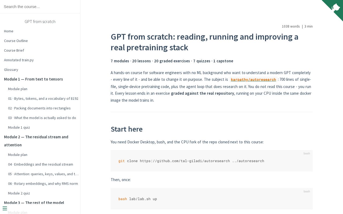Open lesson 01 Bytes, tokens, and vocabulary
Viewport: 343px width, 214px height.
click(43, 98)
